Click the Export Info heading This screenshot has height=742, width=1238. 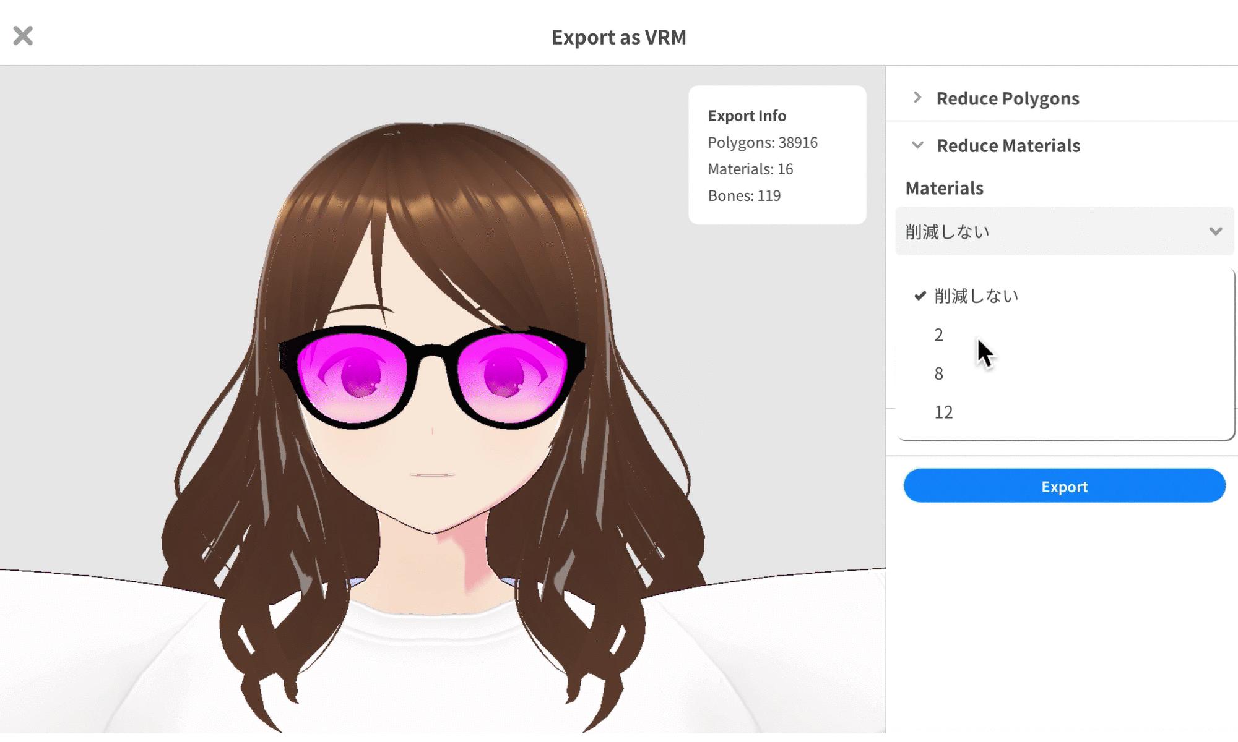(747, 116)
